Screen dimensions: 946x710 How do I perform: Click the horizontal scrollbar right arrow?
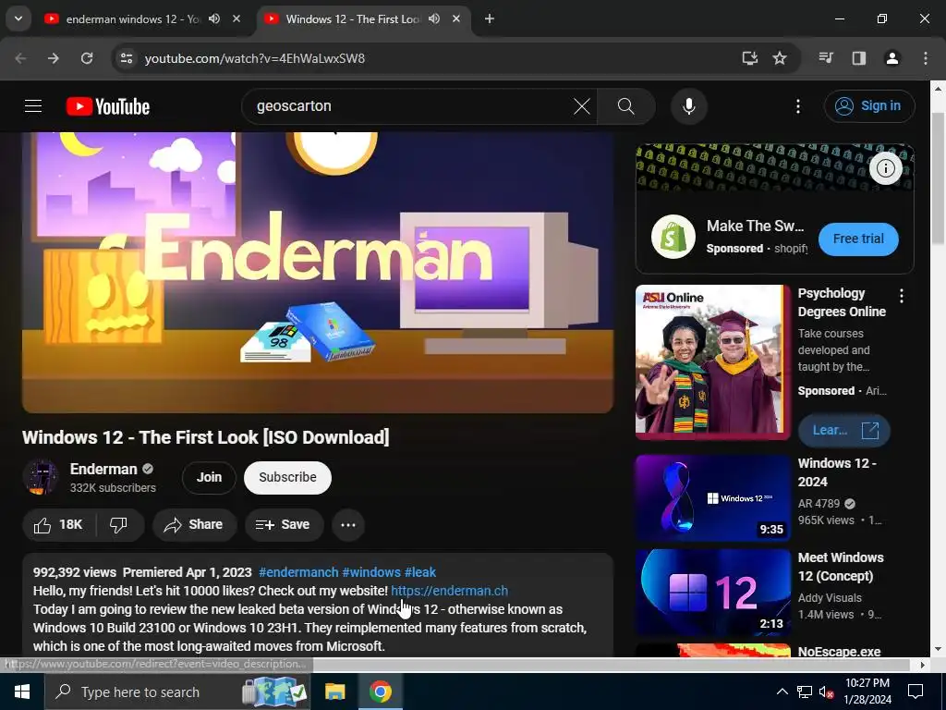click(922, 665)
